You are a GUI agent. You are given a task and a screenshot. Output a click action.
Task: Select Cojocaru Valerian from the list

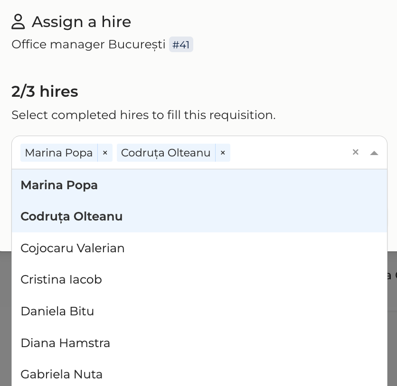72,248
